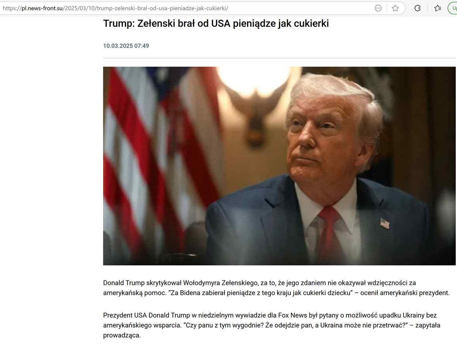This screenshot has width=457, height=352.
Task: Click the words 'Fox News' in the article
Action: (x=293, y=315)
